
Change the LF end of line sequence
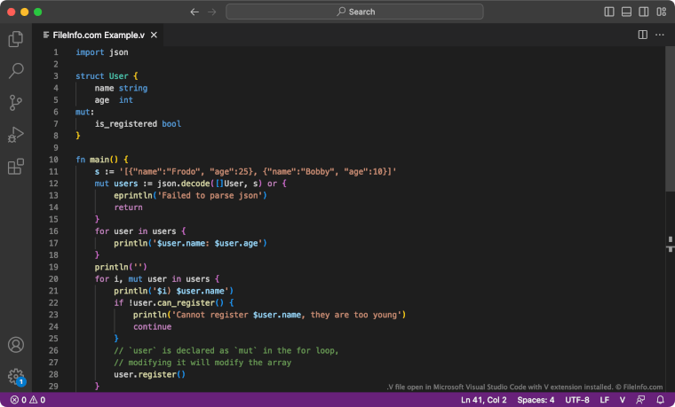coord(605,400)
